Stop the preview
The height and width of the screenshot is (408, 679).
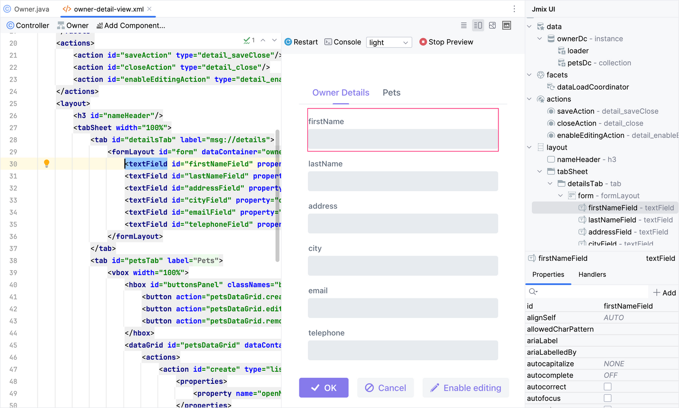tap(446, 42)
